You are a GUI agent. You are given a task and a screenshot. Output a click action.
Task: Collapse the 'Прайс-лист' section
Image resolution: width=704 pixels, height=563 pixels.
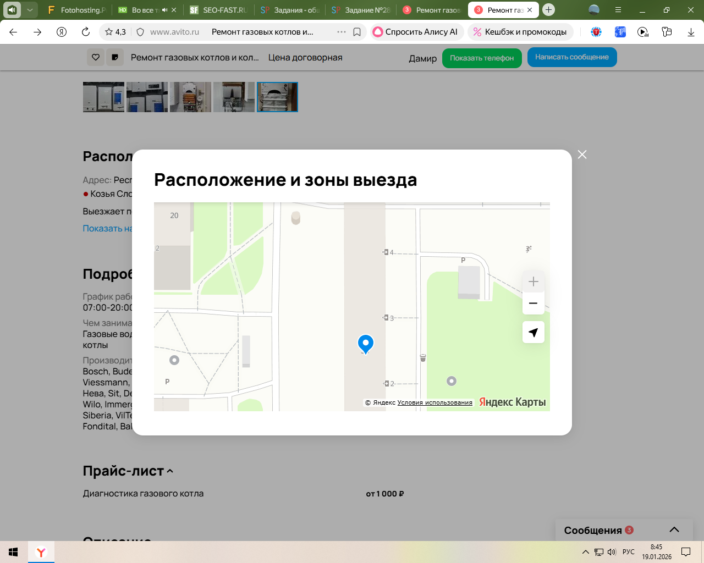(x=170, y=471)
